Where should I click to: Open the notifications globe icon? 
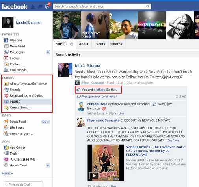(47, 6)
